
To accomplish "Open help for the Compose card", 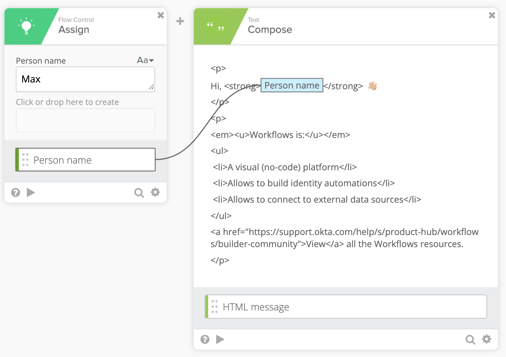I will (x=205, y=339).
